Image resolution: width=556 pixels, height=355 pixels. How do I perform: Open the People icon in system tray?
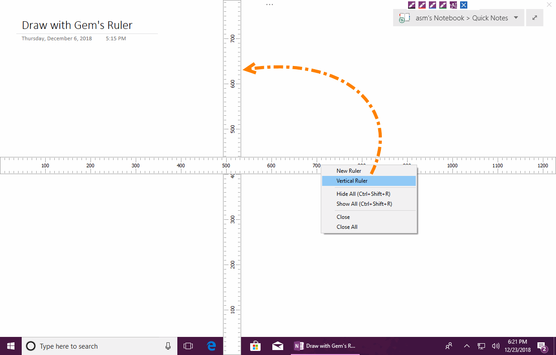449,346
